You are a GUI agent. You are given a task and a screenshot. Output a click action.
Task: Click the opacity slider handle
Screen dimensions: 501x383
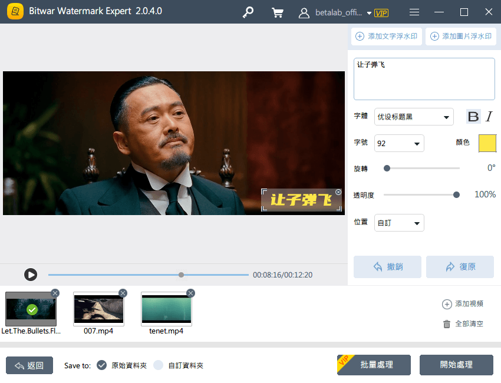[x=456, y=194]
